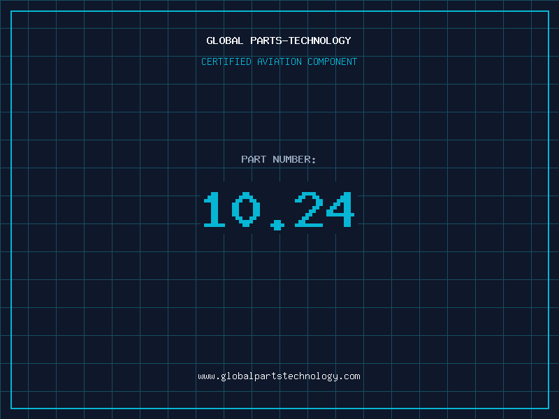This screenshot has width=559, height=419.
Task: Click the word NUMBER: in the label
Action: pos(294,159)
